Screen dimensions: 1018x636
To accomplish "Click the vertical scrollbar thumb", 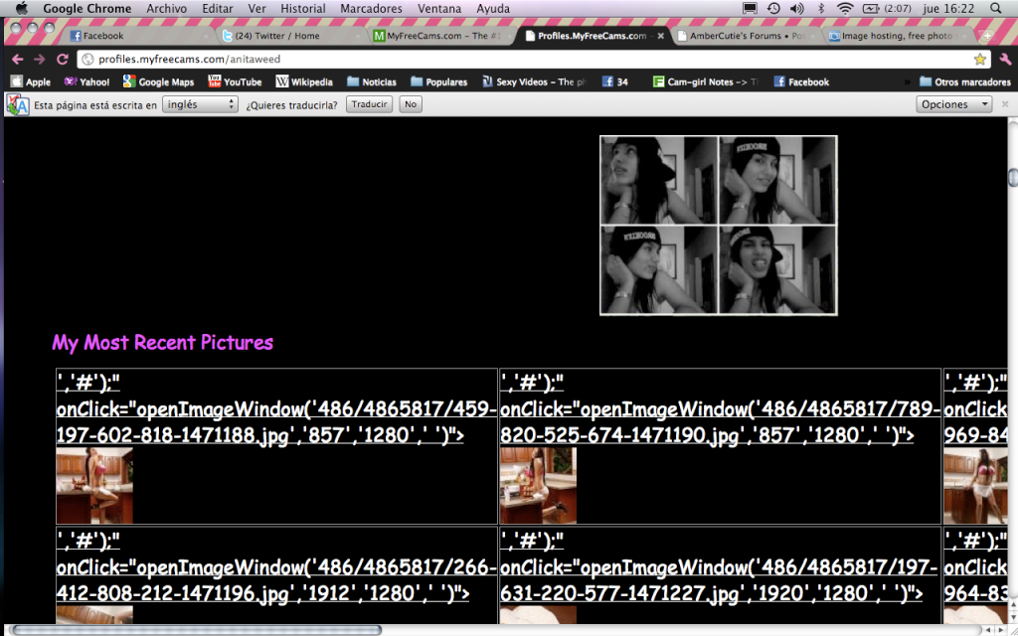I will pos(1012,176).
